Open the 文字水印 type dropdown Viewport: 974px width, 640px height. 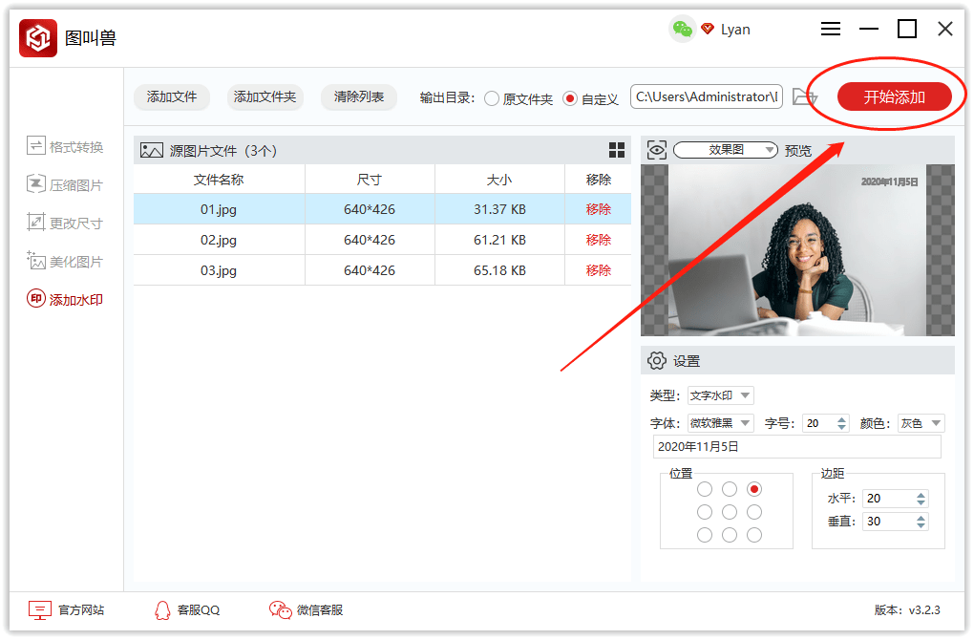(x=721, y=395)
